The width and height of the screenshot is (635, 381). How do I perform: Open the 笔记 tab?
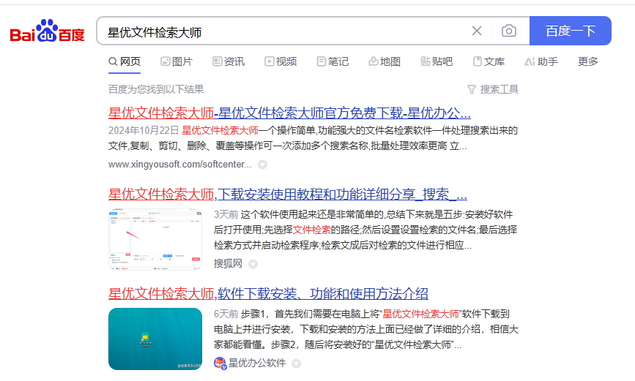pyautogui.click(x=333, y=61)
